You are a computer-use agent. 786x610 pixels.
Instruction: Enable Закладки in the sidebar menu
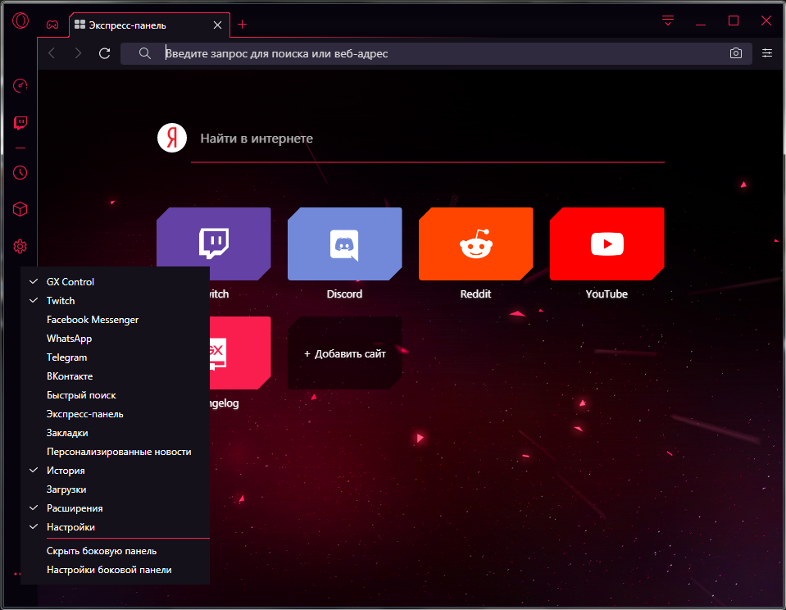coord(115,432)
